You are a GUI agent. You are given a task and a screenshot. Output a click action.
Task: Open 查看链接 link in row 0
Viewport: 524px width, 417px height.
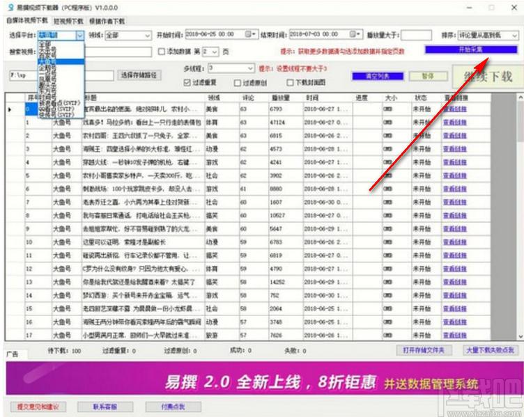[x=455, y=109]
